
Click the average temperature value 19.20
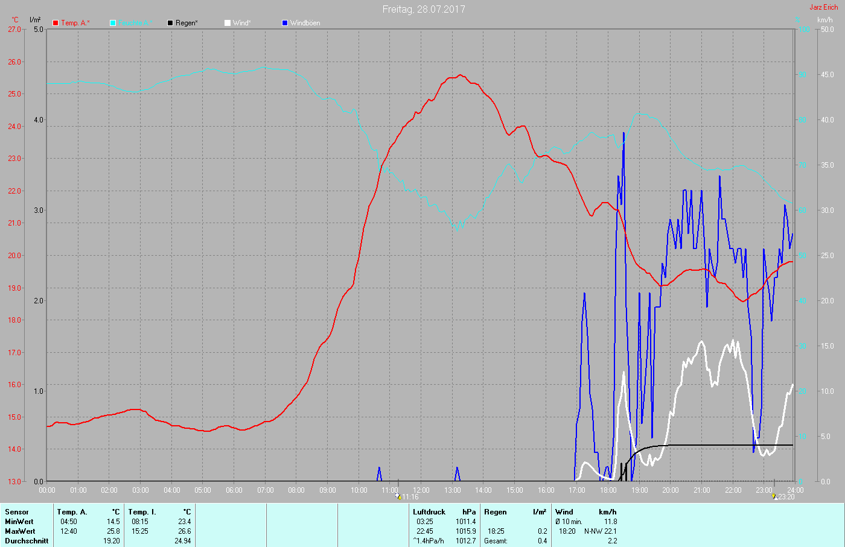(112, 541)
